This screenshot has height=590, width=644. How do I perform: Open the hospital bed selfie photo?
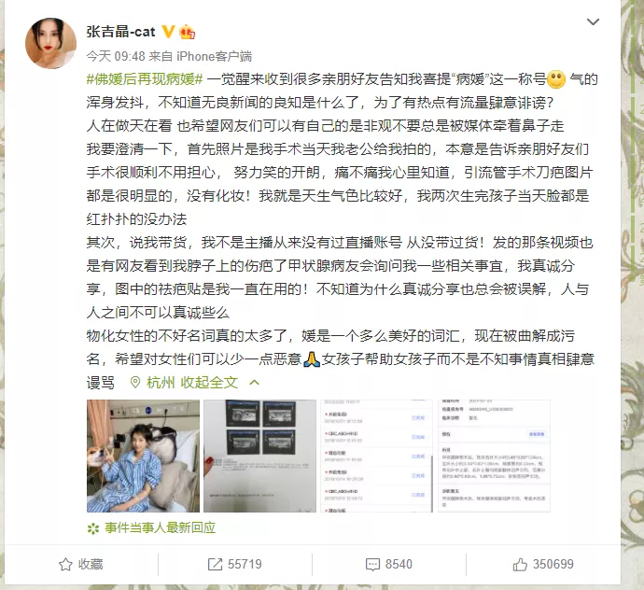point(143,457)
